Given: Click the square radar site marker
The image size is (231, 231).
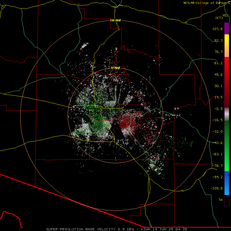Looking at the screenshot, I should coord(96,106).
